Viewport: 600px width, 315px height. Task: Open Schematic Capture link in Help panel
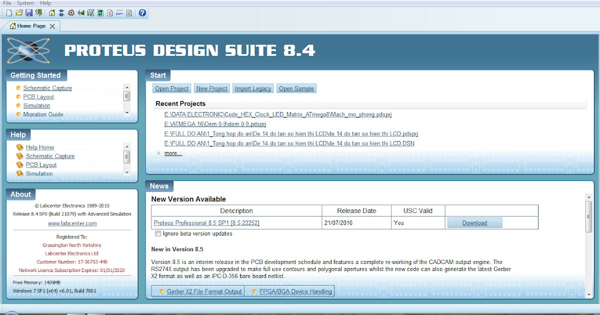click(x=50, y=156)
